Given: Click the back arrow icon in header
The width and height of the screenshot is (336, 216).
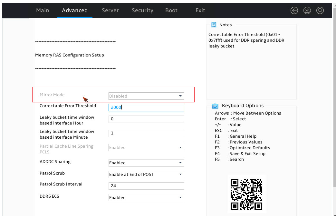Looking at the screenshot, I should point(294,11).
